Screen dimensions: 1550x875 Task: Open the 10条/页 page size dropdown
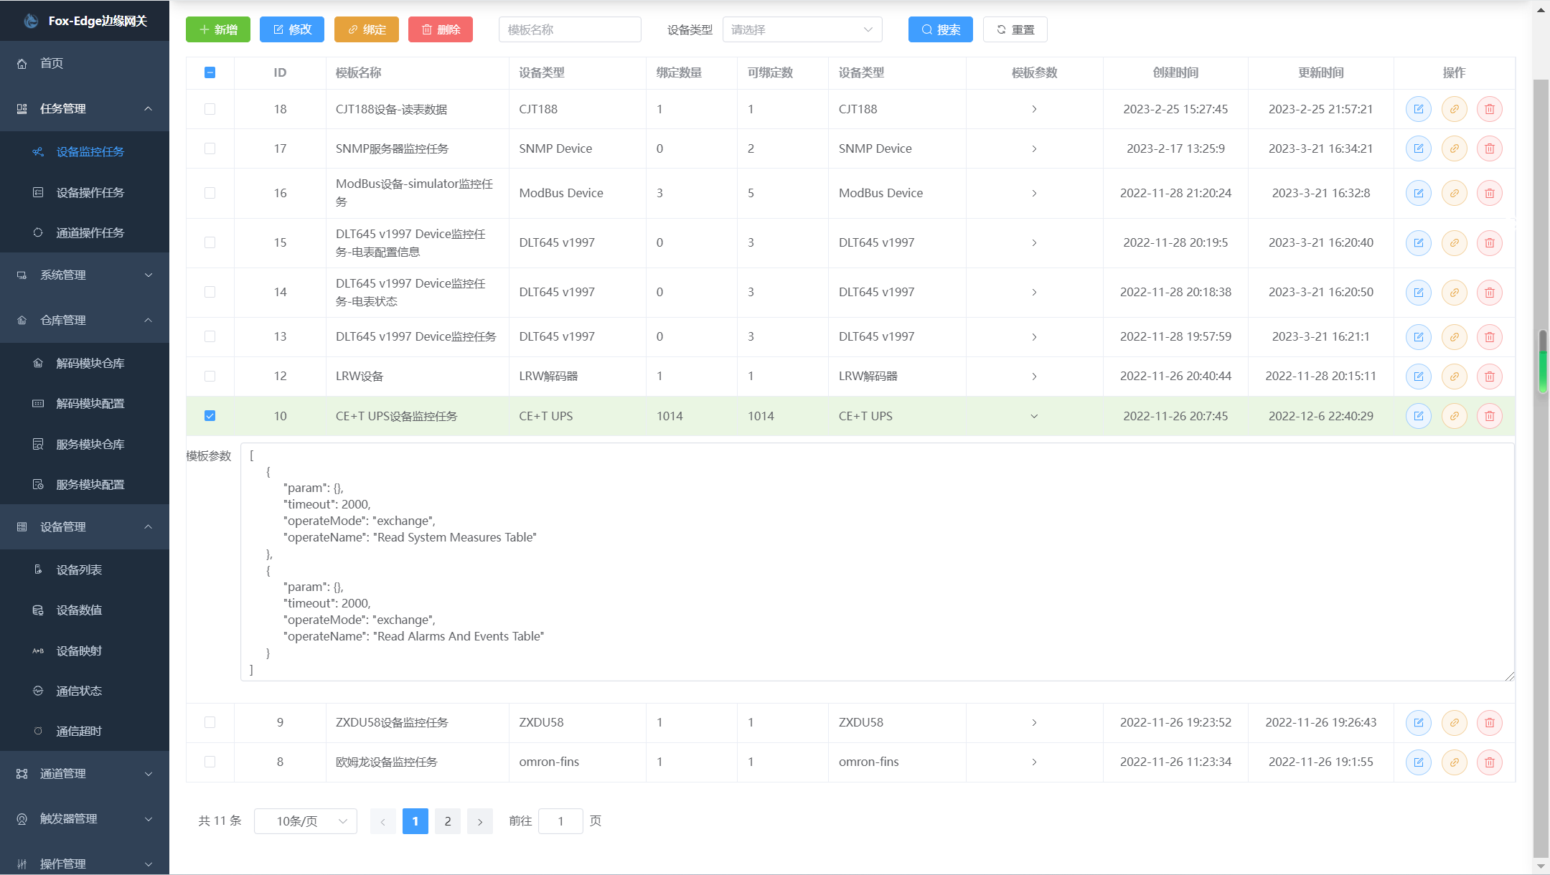coord(306,821)
